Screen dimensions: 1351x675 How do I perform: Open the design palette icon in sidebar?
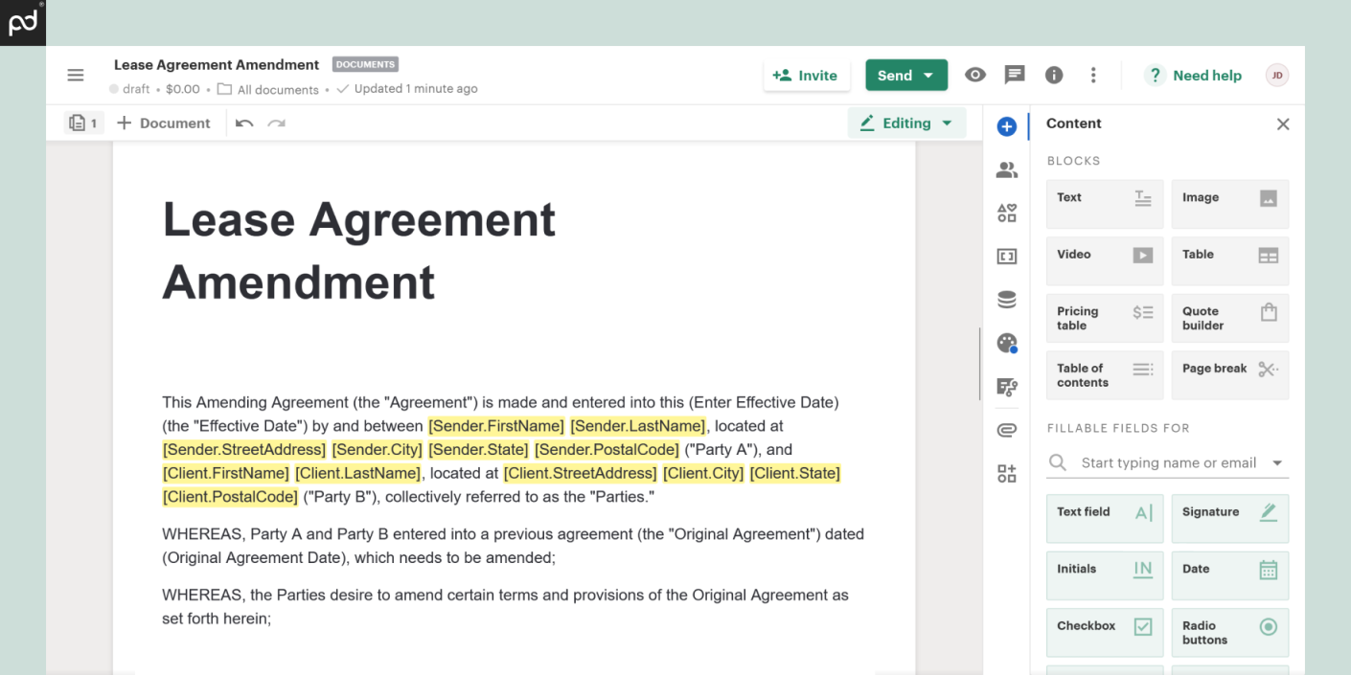pyautogui.click(x=1006, y=343)
